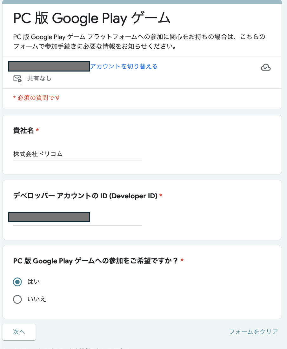Click the participation question heading text
The width and height of the screenshot is (287, 349).
point(95,261)
